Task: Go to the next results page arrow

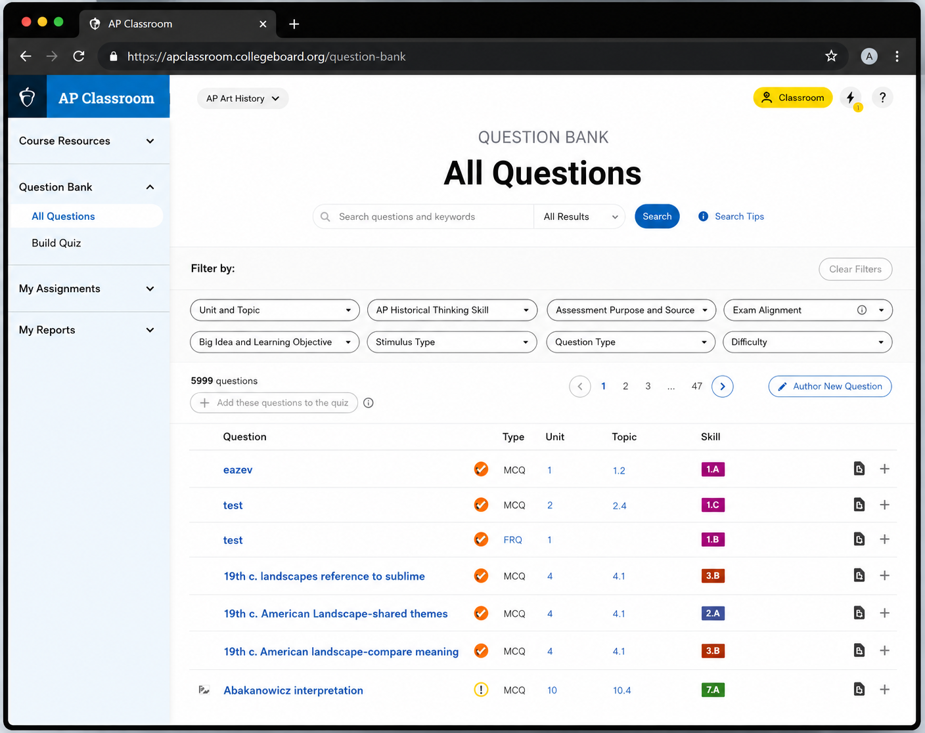Action: 722,387
